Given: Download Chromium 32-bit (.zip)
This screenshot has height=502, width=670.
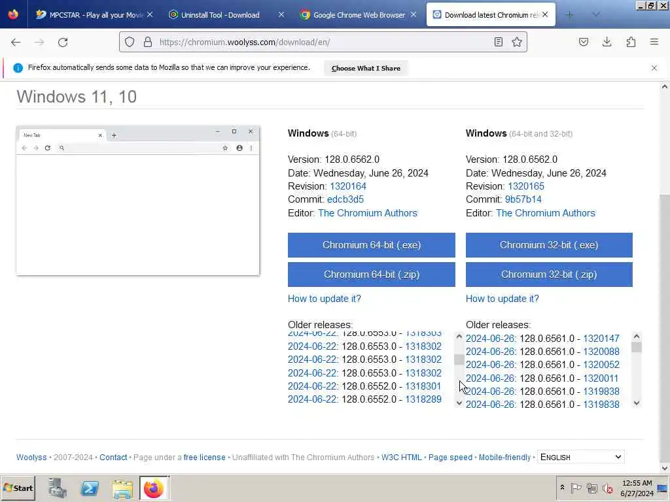Looking at the screenshot, I should click(549, 275).
